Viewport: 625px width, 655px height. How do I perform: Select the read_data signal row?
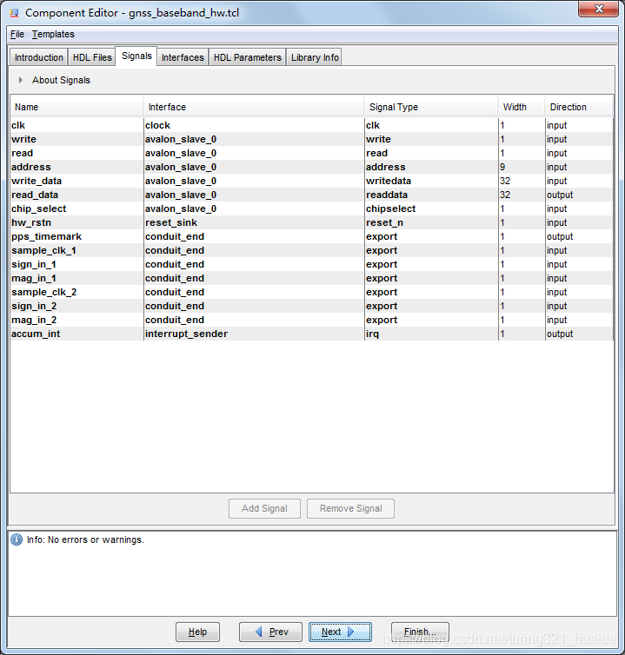coord(312,195)
